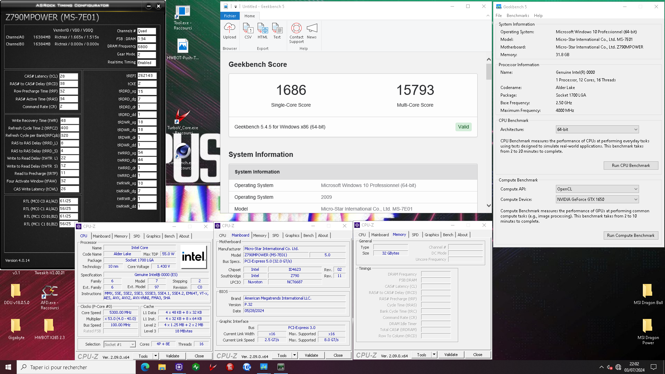The width and height of the screenshot is (665, 374).
Task: Select TurboV_Core.exe shortcut on desktop
Action: tap(183, 121)
